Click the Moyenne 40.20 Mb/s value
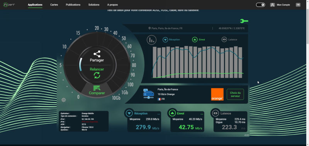309x146 pixels. 195,119
